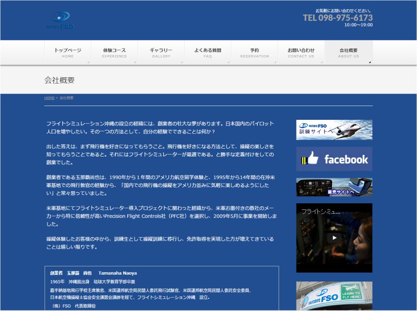The image size is (417, 311).
Task: Click the HOME breadcrumb link
Action: pos(49,98)
